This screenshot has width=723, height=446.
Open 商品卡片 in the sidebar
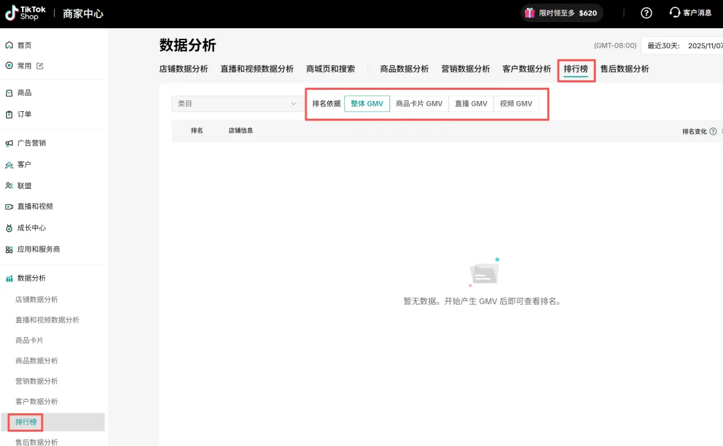[29, 340]
